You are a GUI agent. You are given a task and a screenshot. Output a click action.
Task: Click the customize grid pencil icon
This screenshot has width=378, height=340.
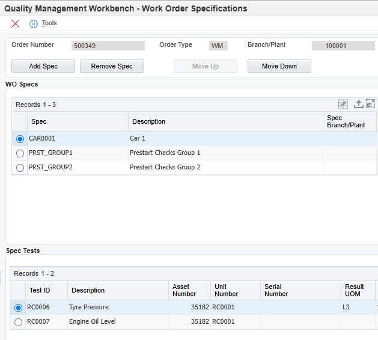[x=343, y=104]
